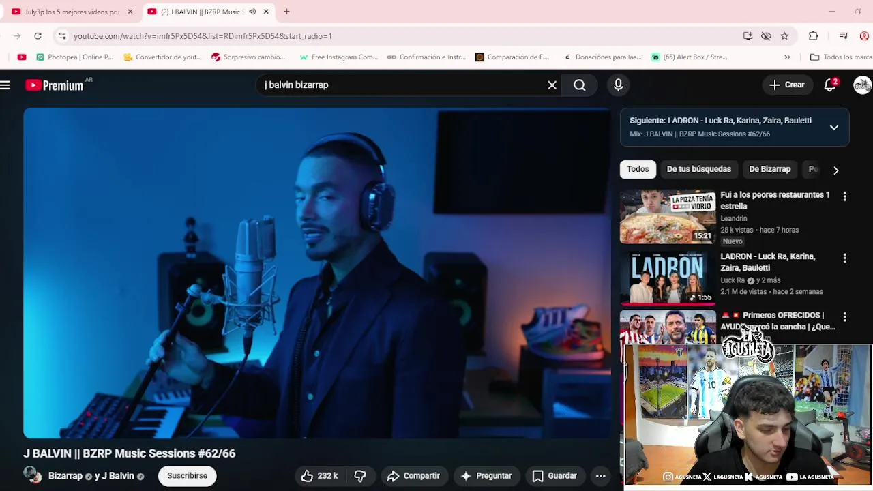Open the Bizarrap channel avatar

[31, 475]
